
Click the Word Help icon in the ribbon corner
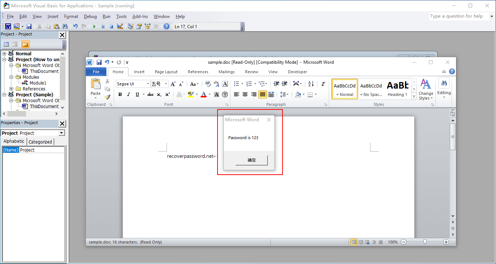[452, 72]
